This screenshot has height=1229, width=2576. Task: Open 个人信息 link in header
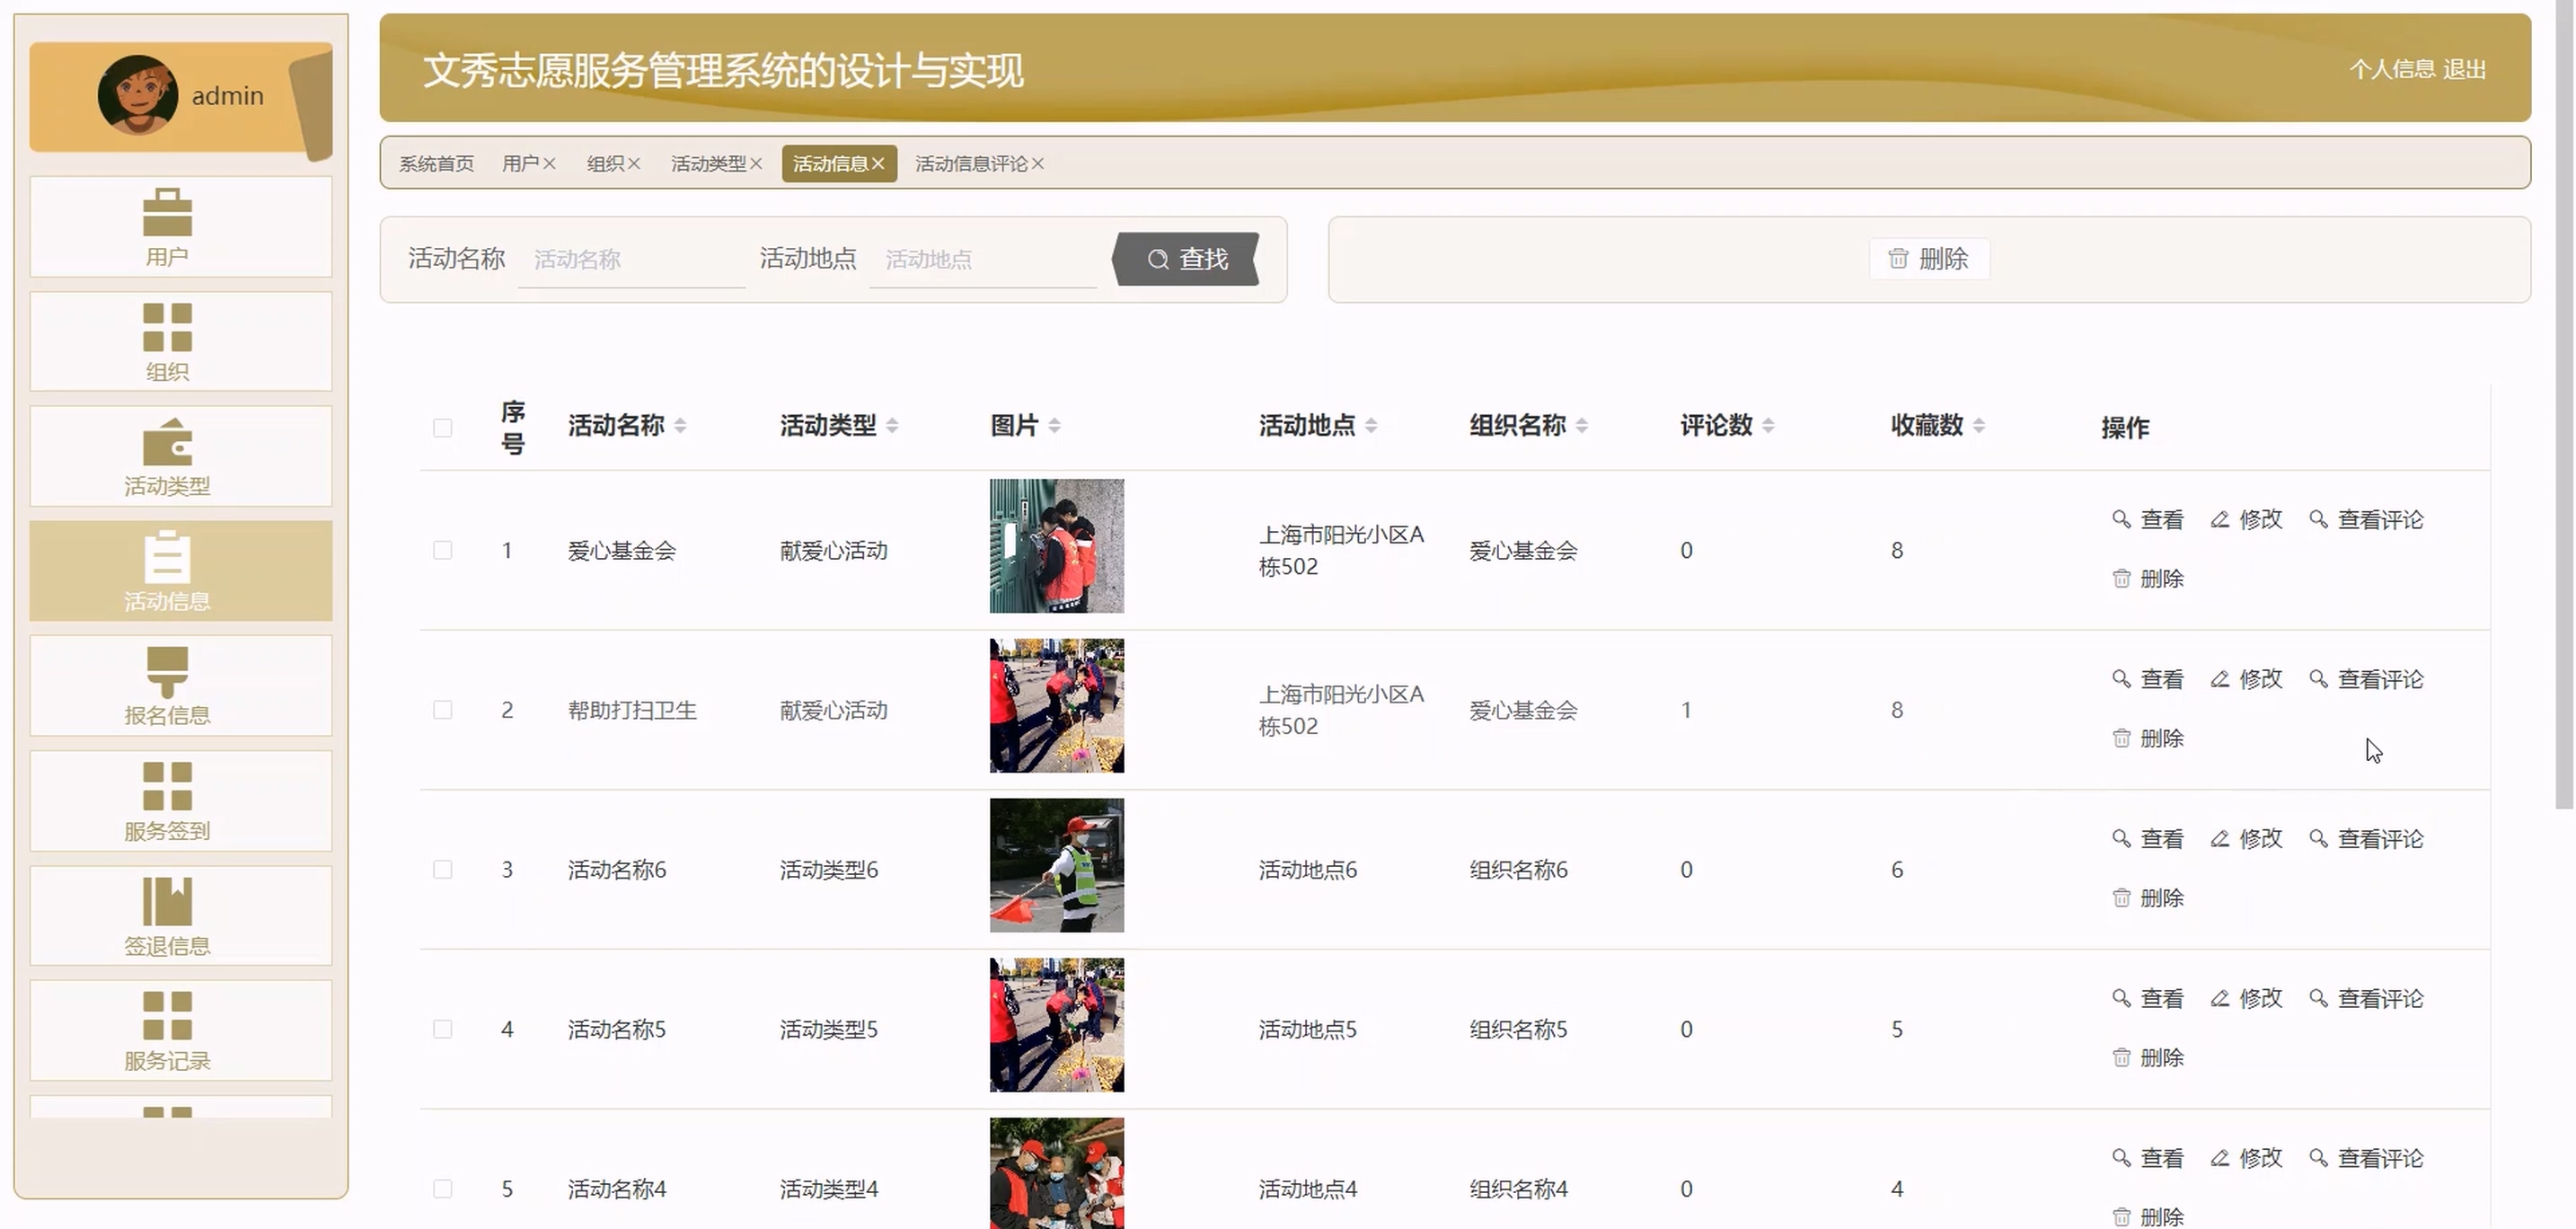[x=2392, y=69]
